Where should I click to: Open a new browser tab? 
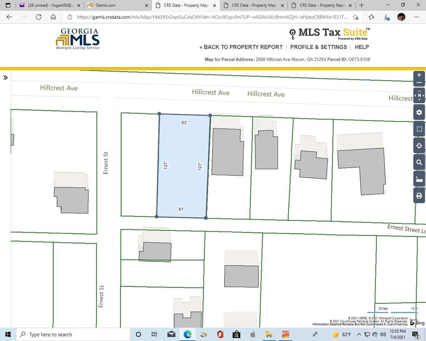[x=361, y=5]
